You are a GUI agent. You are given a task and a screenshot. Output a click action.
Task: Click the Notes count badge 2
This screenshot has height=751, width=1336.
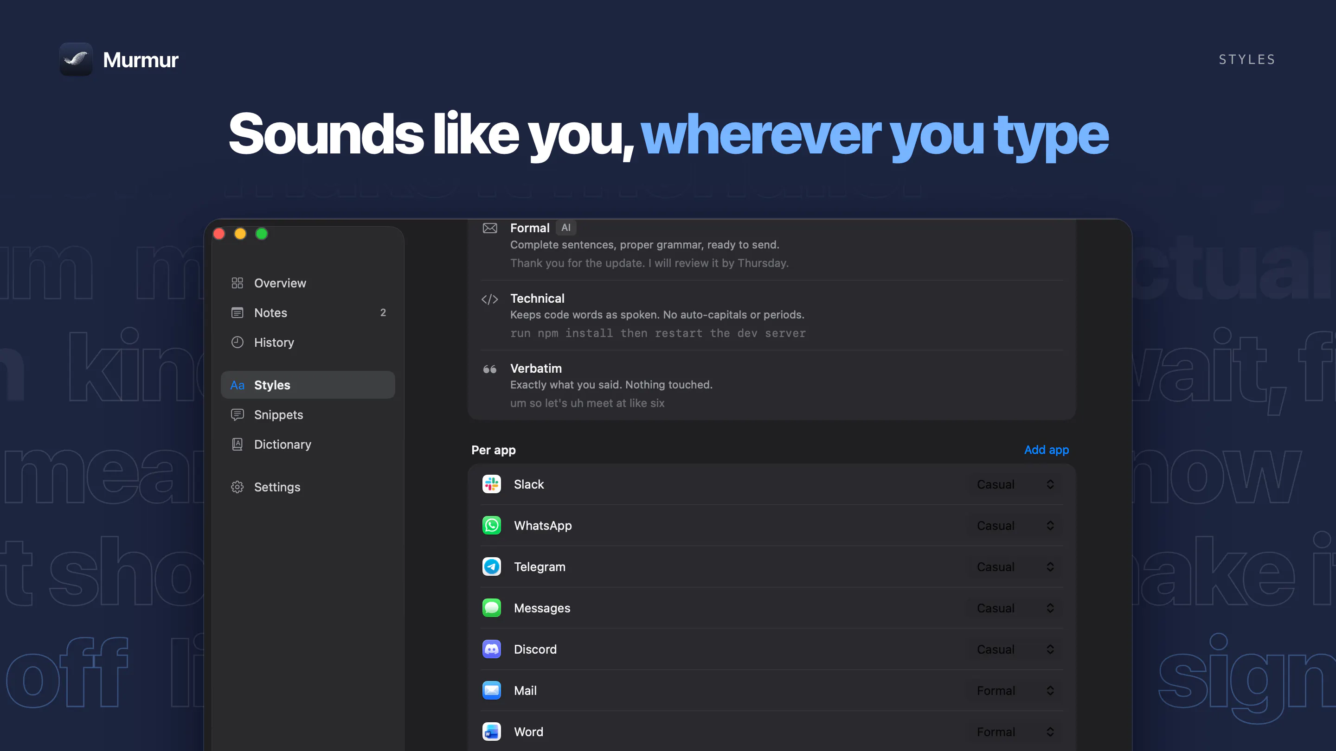pos(383,312)
